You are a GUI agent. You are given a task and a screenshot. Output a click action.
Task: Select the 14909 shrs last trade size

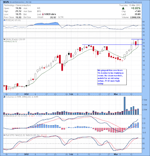pyautogui.click(x=50, y=14)
